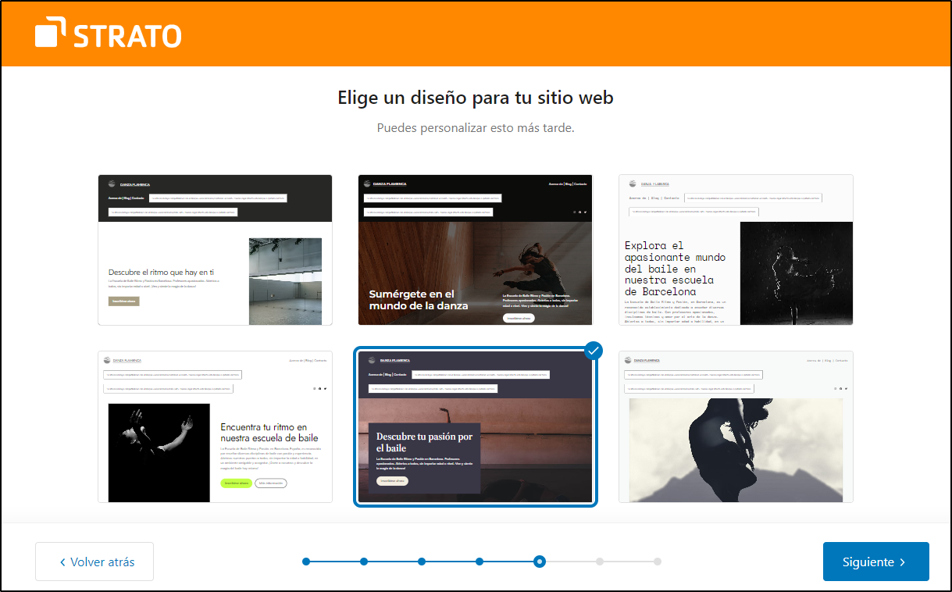Click the first progress dot
The height and width of the screenshot is (592, 952).
point(305,562)
